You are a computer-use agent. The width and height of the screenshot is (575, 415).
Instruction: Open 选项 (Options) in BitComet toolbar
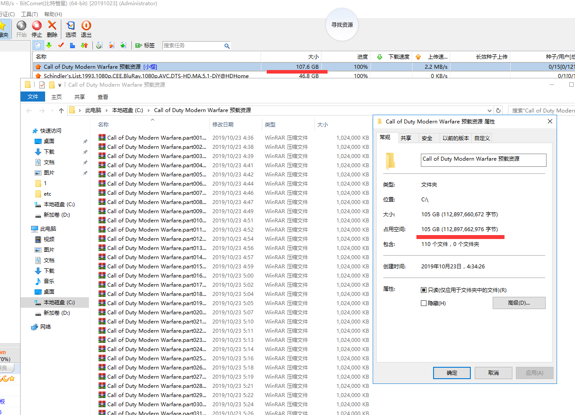click(71, 29)
